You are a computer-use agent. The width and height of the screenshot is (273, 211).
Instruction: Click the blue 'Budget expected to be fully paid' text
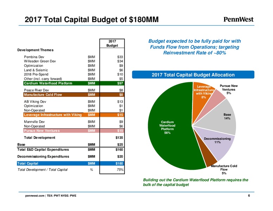pyautogui.click(x=195, y=47)
